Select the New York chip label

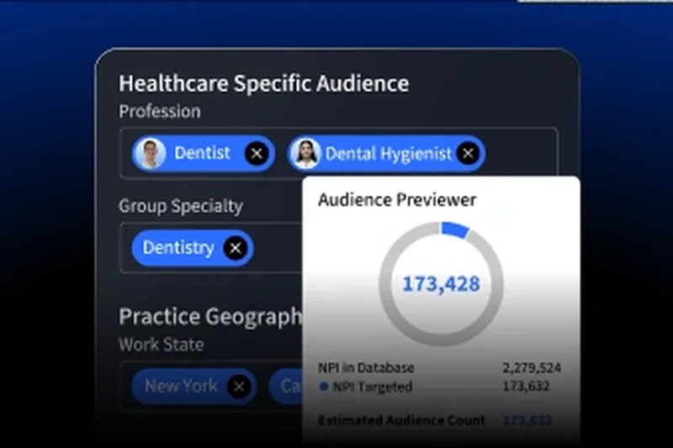point(181,387)
